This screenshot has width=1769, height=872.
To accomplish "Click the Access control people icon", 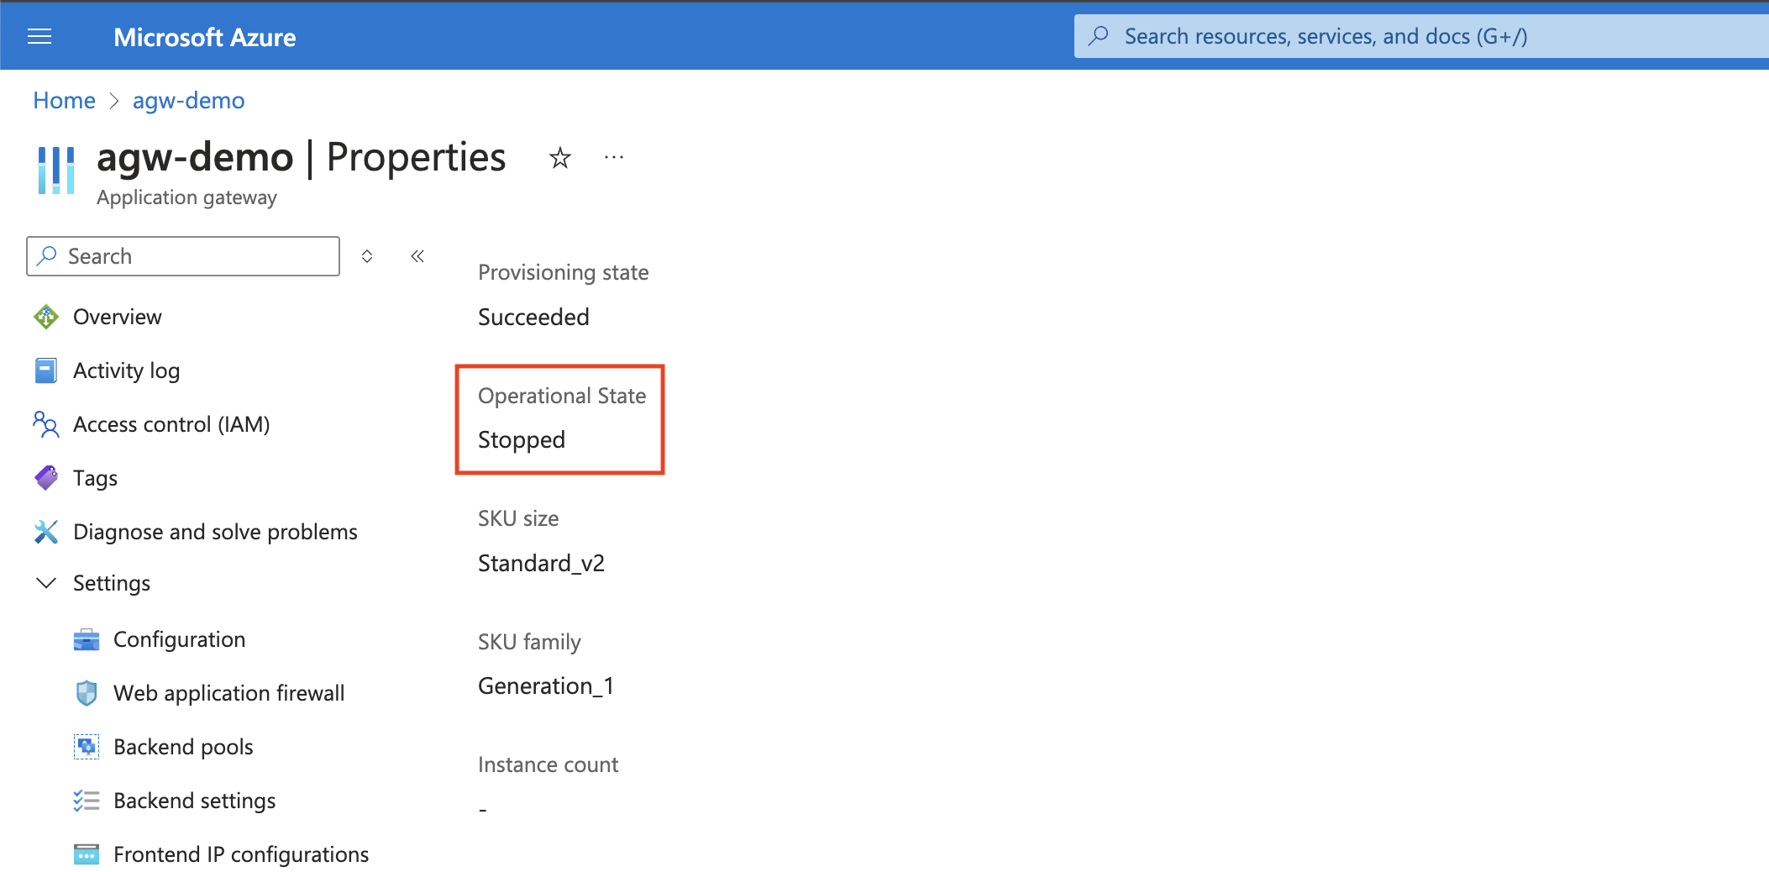I will click(x=46, y=424).
